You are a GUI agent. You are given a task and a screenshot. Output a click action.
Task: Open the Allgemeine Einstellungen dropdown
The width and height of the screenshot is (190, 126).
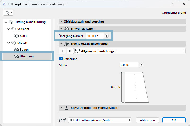tap(130, 51)
